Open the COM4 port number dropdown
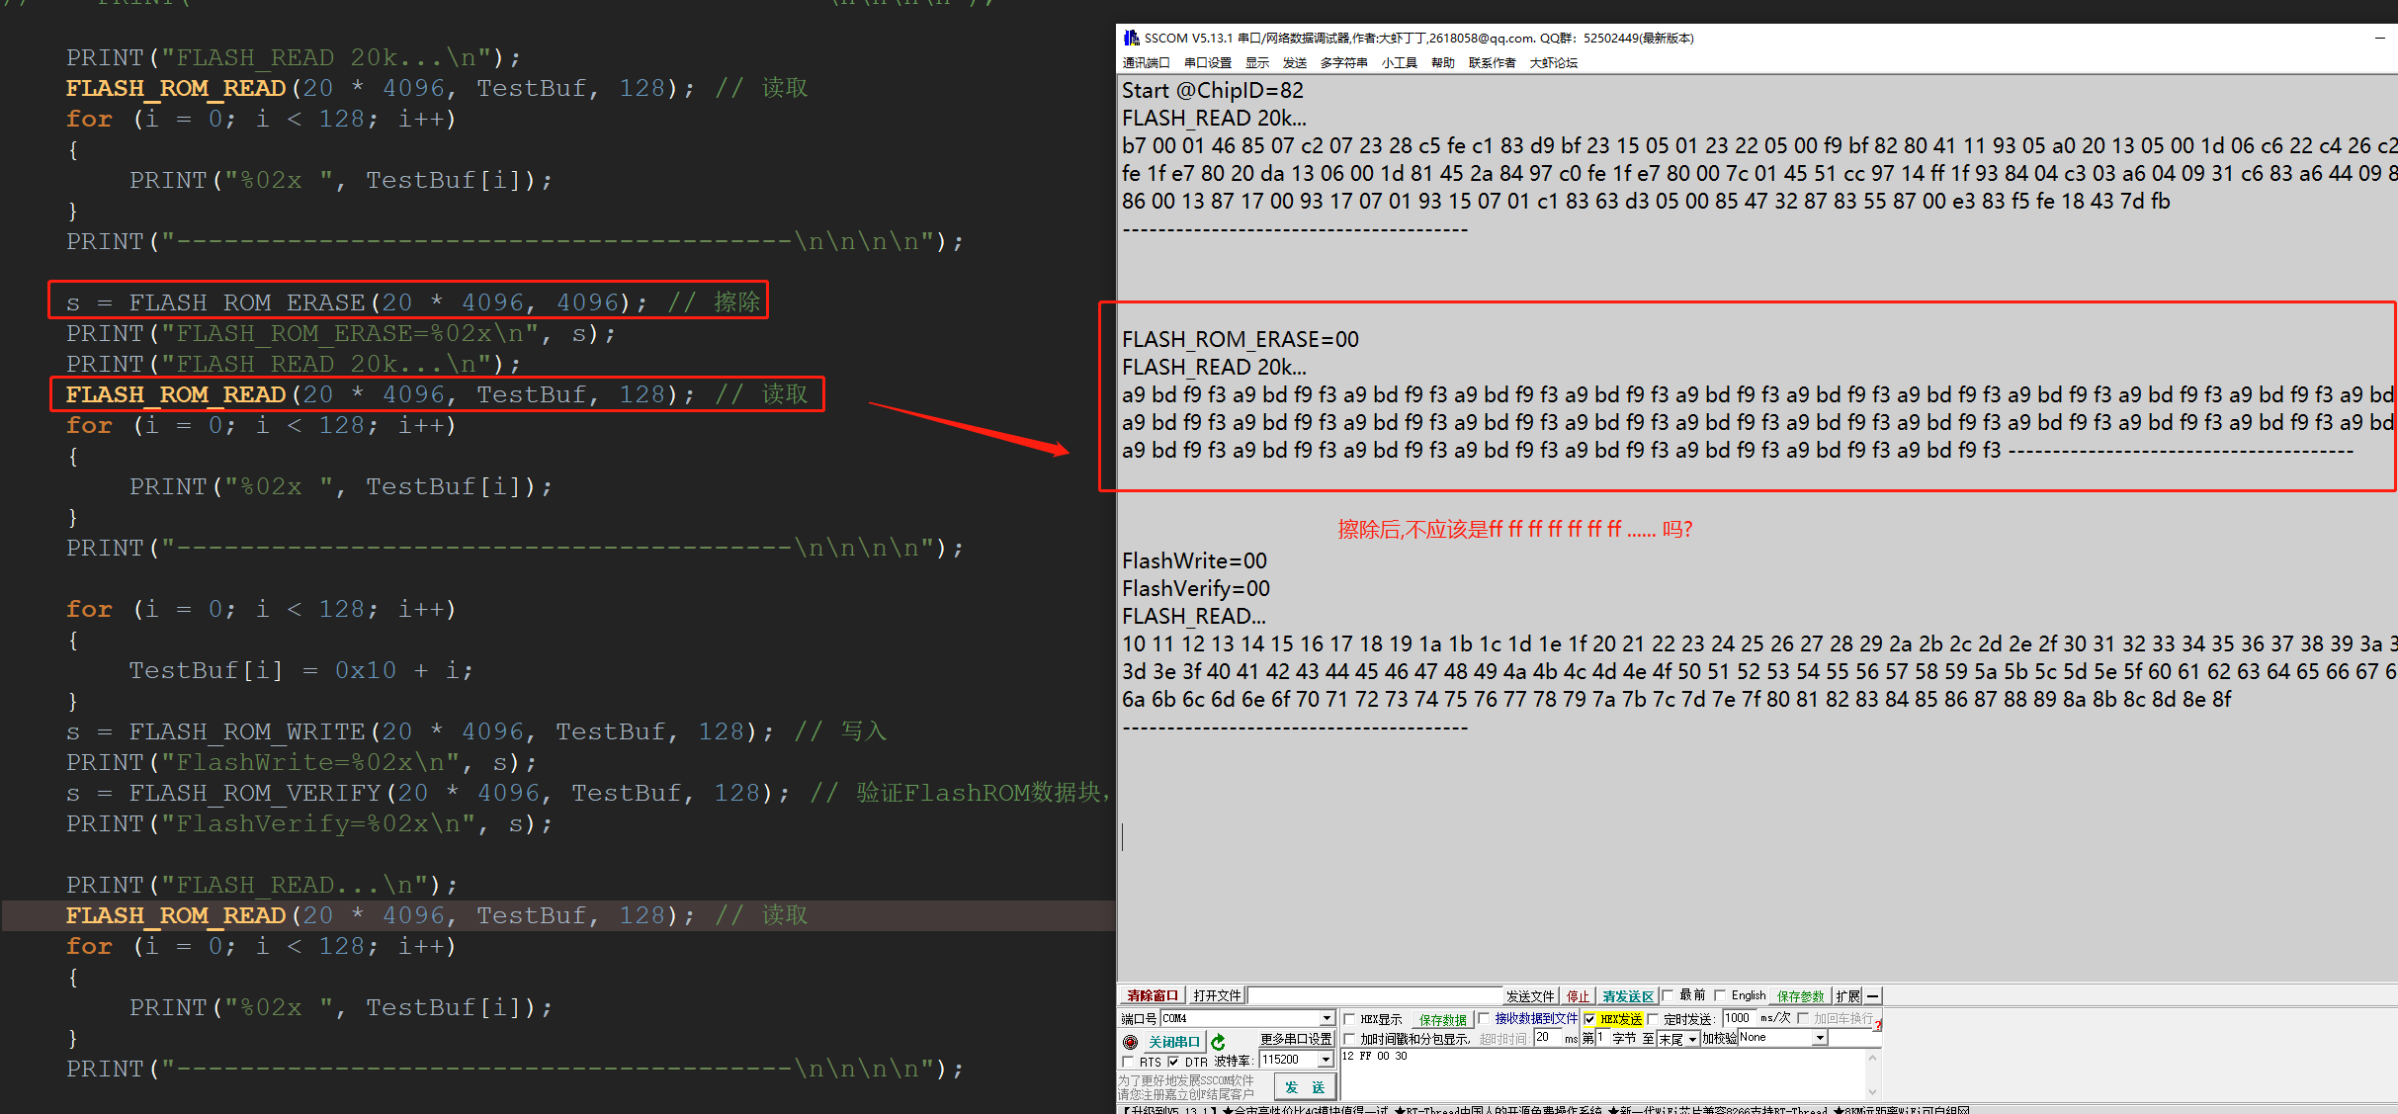 (x=1327, y=1018)
